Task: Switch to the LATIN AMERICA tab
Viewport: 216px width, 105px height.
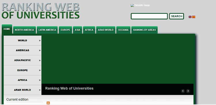Action: coord(47,30)
